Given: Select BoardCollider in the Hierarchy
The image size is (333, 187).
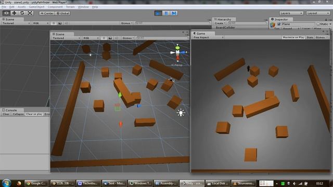Looking at the screenshot, I should (225, 28).
